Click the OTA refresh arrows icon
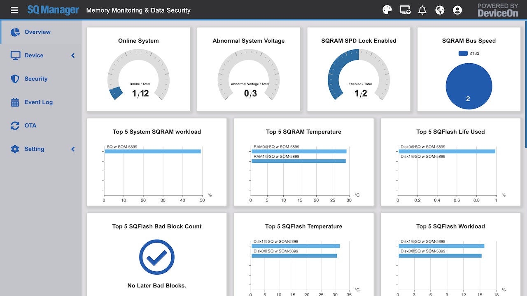 click(15, 126)
